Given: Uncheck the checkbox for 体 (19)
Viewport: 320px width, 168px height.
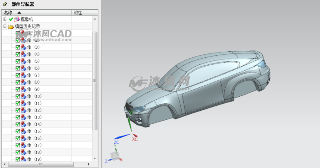Looking at the screenshot, I should click(18, 159).
